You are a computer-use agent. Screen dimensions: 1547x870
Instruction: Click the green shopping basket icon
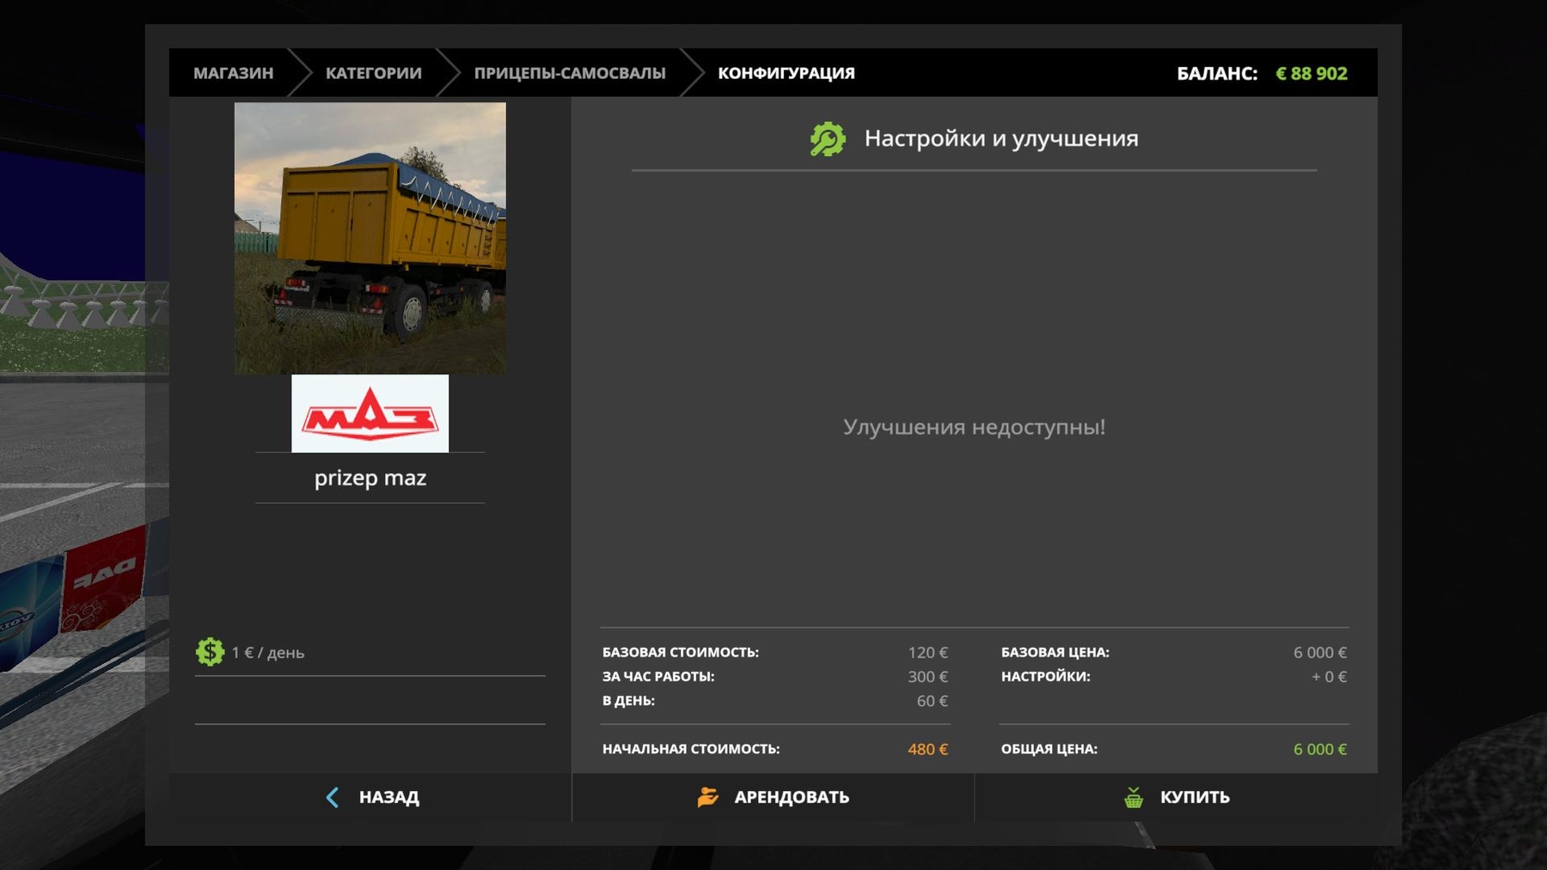pyautogui.click(x=1134, y=797)
